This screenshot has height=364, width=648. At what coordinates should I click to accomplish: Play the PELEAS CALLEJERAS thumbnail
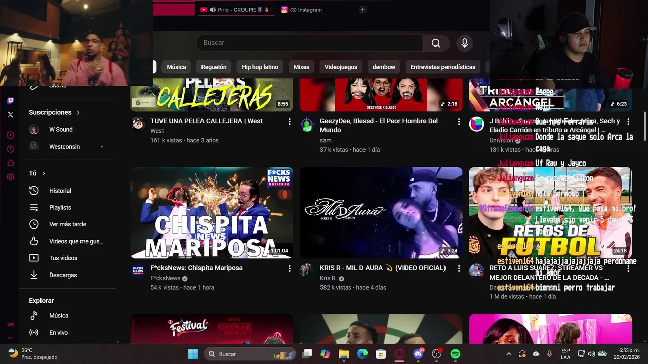click(x=212, y=95)
